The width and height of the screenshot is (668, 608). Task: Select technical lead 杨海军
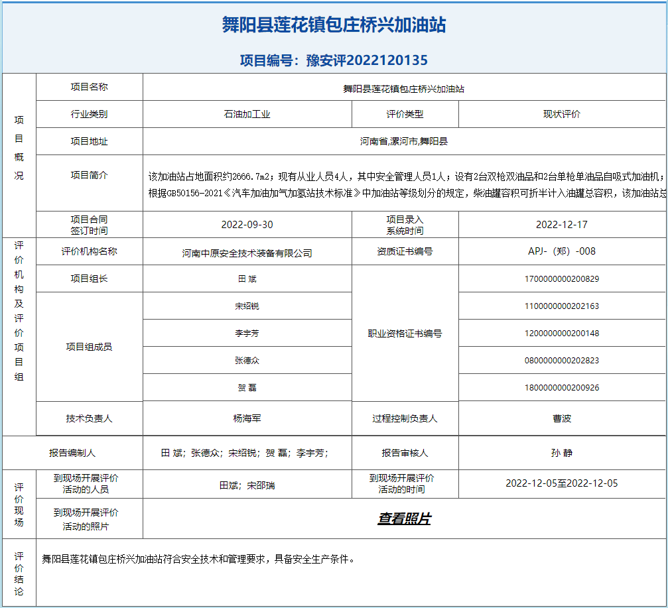click(x=247, y=418)
